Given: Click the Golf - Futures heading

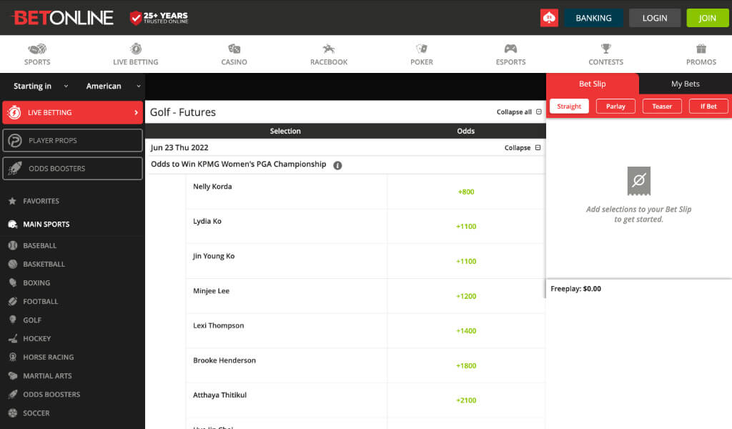Looking at the screenshot, I should (182, 112).
